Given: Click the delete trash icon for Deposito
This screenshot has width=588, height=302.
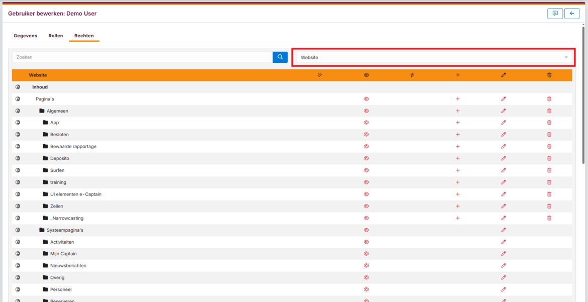Looking at the screenshot, I should pos(549,158).
